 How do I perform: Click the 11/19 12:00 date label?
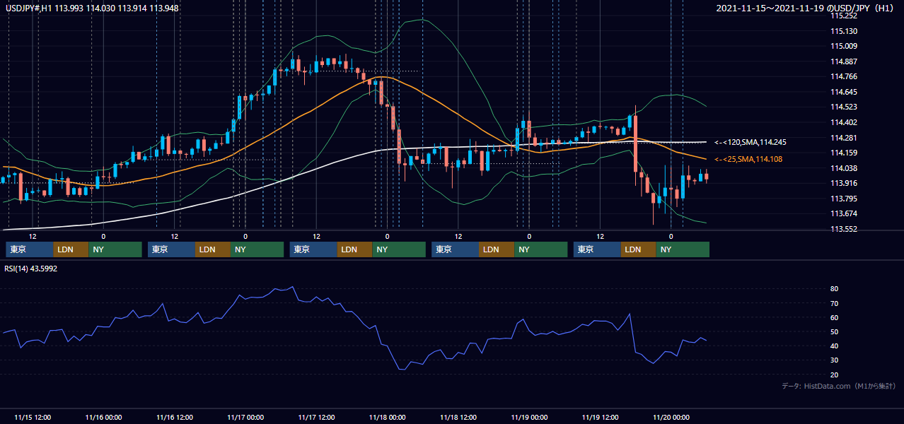coord(601,418)
